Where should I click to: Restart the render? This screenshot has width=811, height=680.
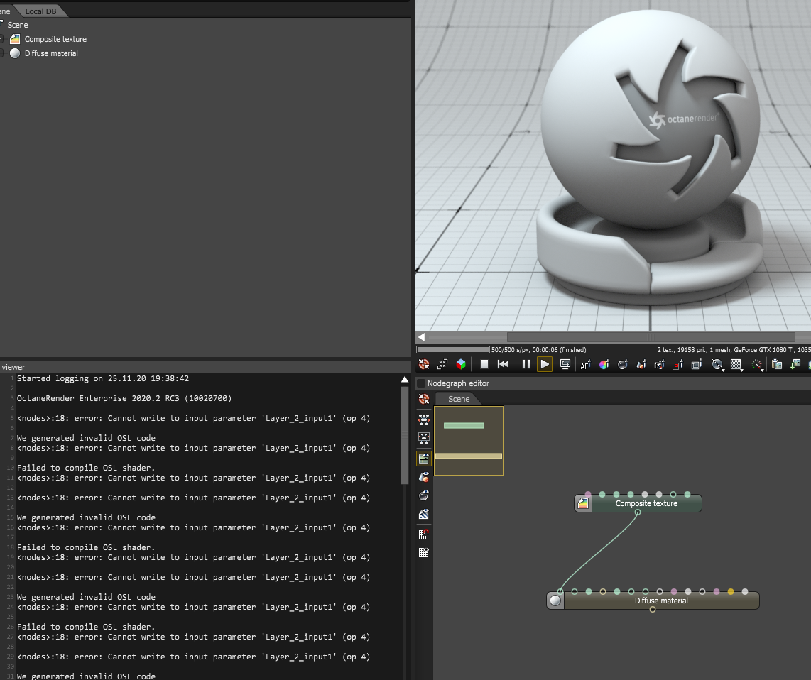(x=503, y=365)
